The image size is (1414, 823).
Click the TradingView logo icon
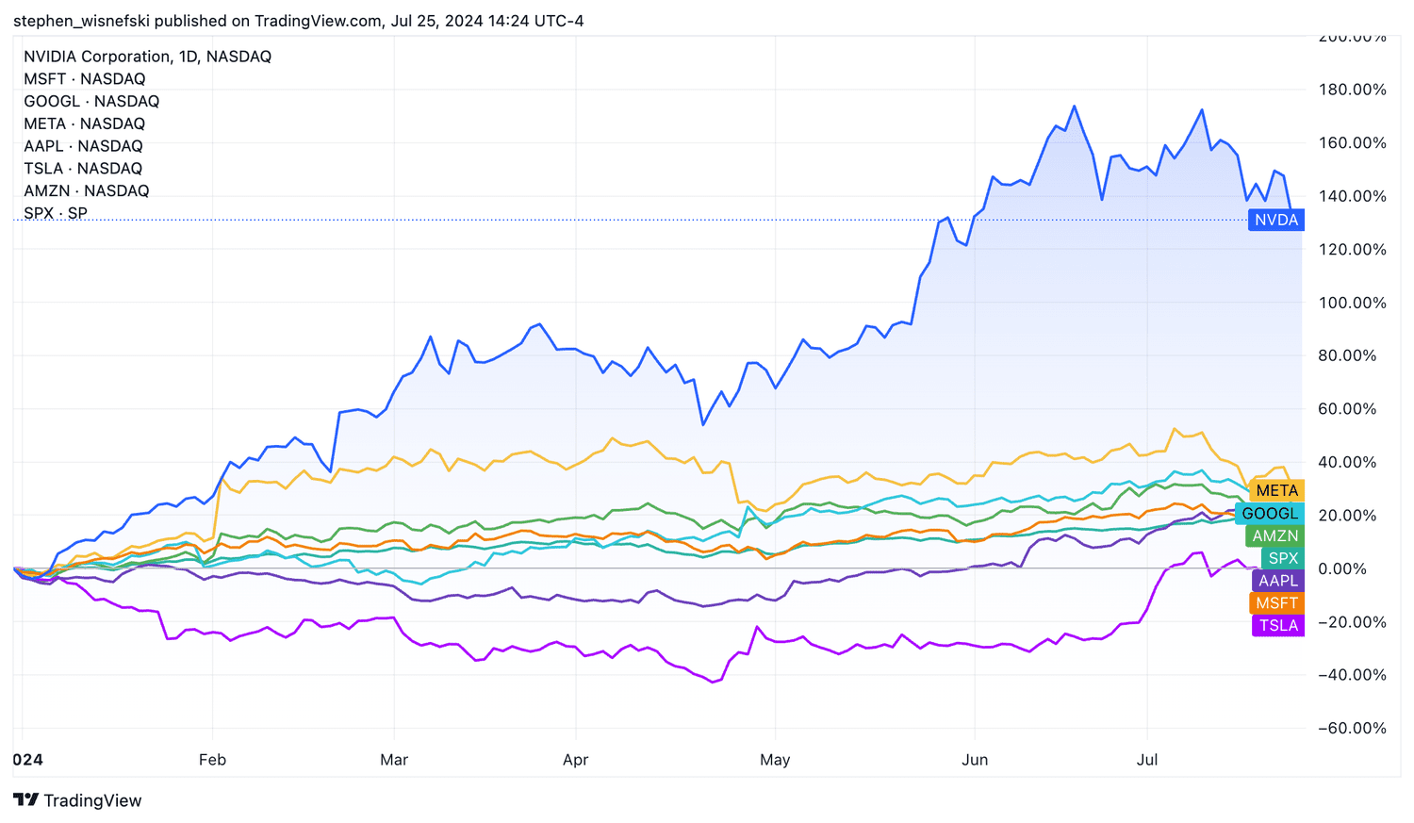(x=26, y=800)
